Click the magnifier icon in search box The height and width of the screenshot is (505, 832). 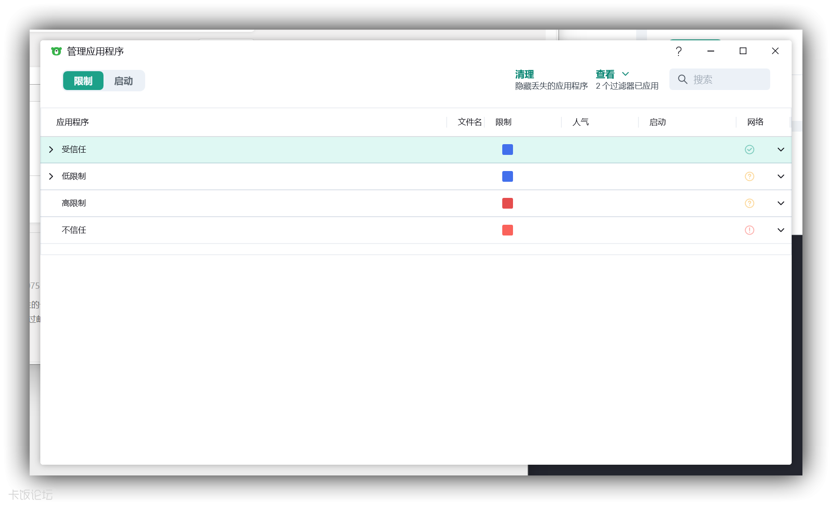click(682, 80)
